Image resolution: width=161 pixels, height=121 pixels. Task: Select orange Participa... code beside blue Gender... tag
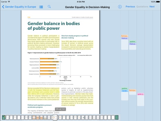[133, 90]
